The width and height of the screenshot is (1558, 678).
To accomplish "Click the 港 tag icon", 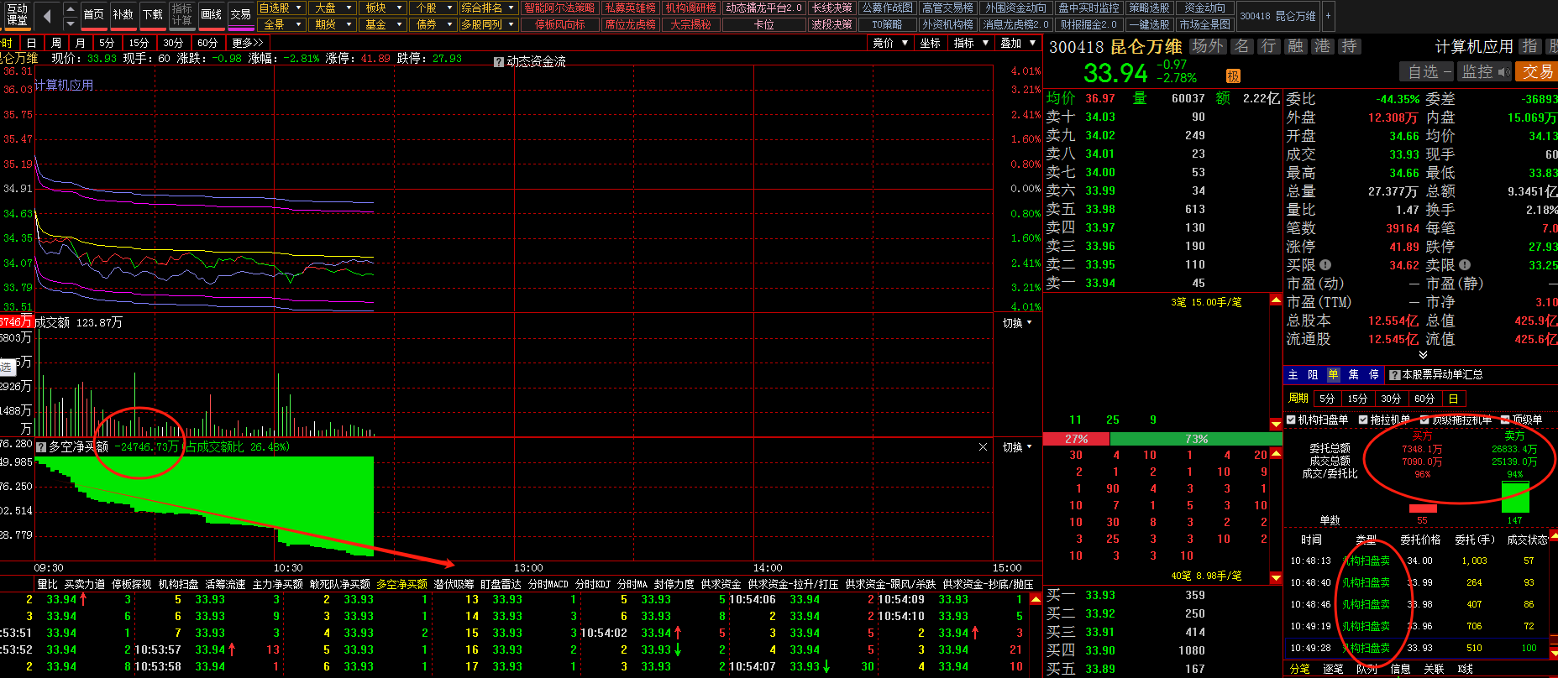I will pyautogui.click(x=1322, y=46).
